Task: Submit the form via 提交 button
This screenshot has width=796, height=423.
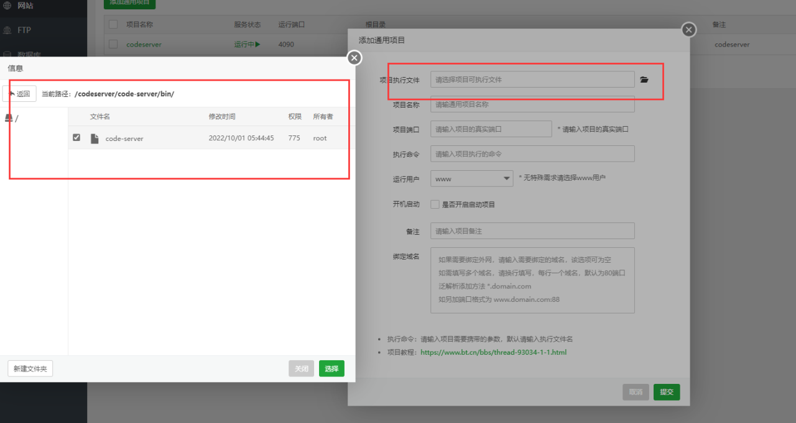Action: (666, 392)
